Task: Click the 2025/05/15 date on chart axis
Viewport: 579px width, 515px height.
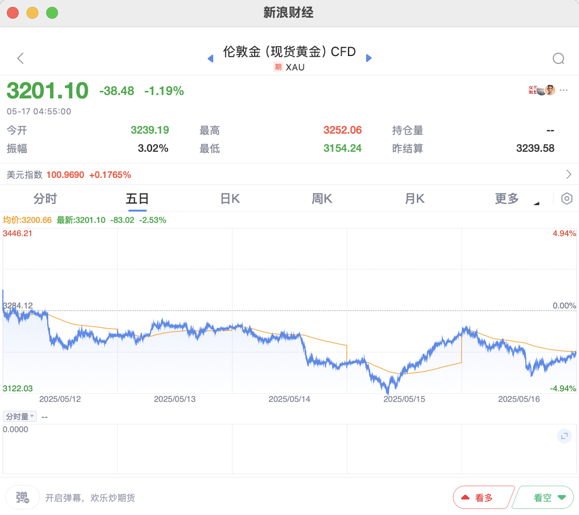Action: click(x=405, y=399)
